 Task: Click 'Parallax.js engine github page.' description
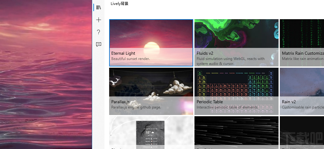tap(136, 107)
